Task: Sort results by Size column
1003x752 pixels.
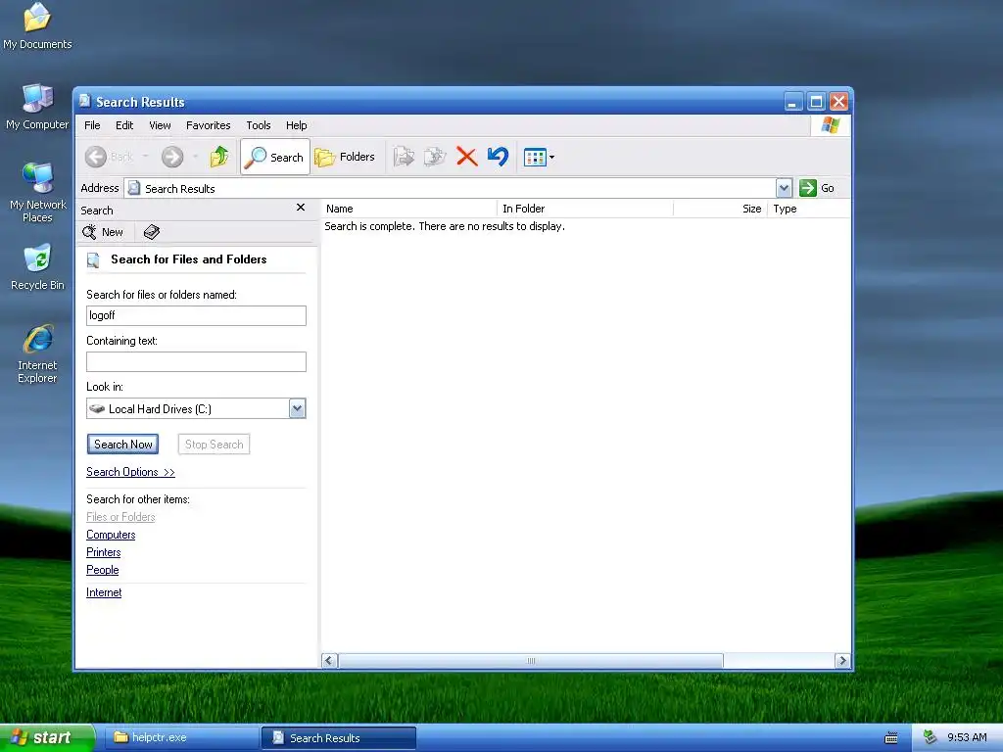Action: click(720, 209)
